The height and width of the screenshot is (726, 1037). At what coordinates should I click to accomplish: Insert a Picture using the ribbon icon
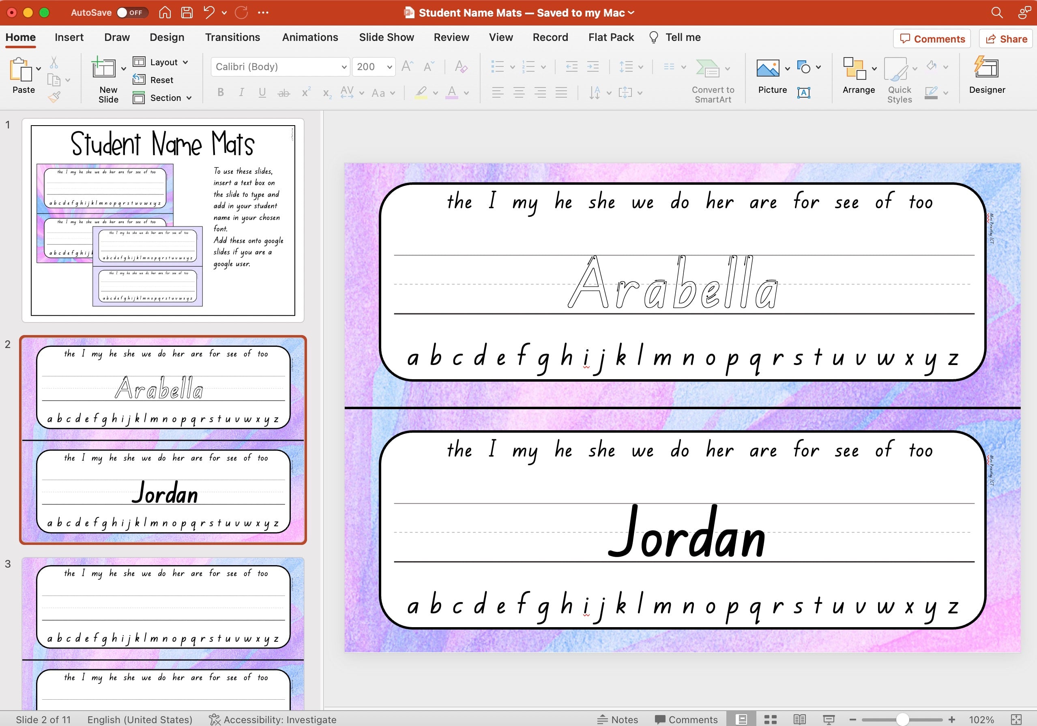(x=767, y=68)
